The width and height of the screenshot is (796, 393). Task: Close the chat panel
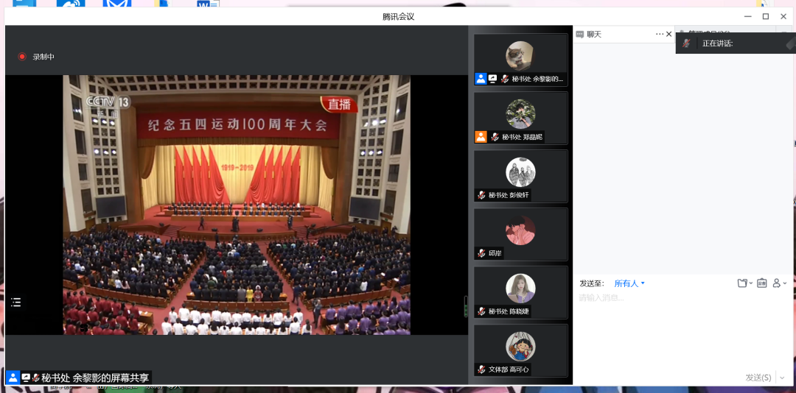(x=669, y=34)
